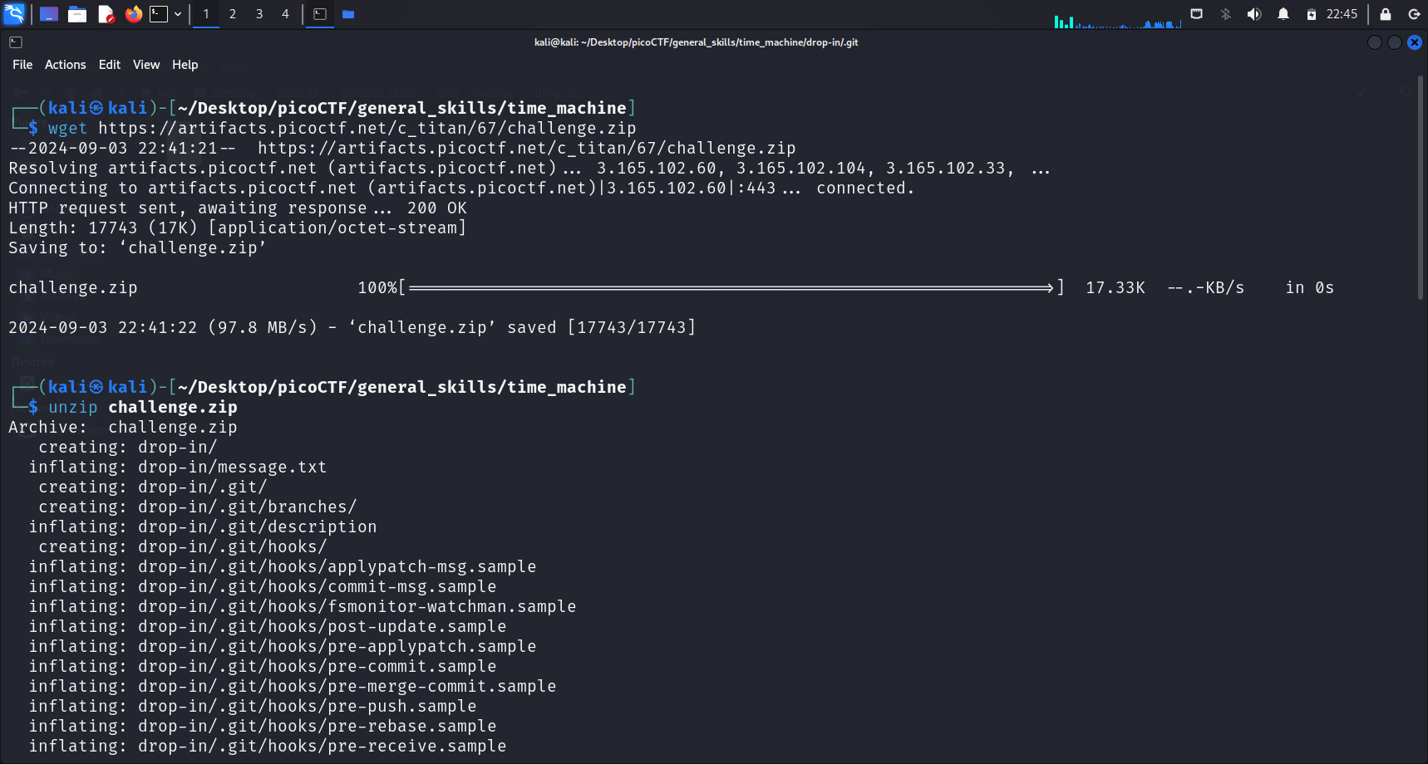Expand the terminal launcher dropdown arrow
The width and height of the screenshot is (1428, 764).
178,14
